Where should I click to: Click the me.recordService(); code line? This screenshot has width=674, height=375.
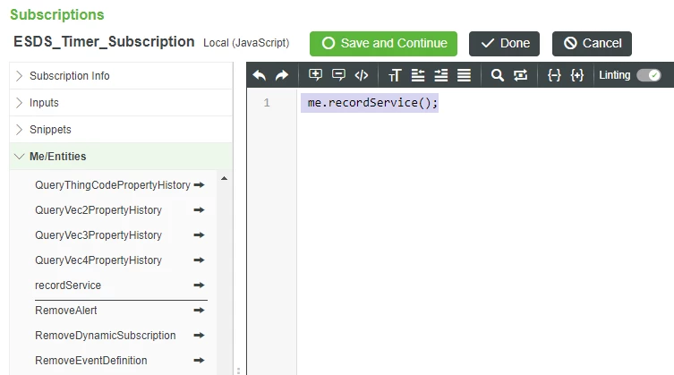(x=372, y=103)
